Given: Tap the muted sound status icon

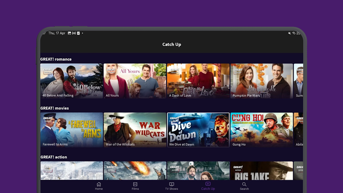Looking at the screenshot, I should (290, 33).
